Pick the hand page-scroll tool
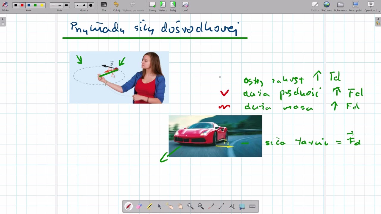Image resolution: width=381 pixels, height=214 pixels. coord(180,206)
